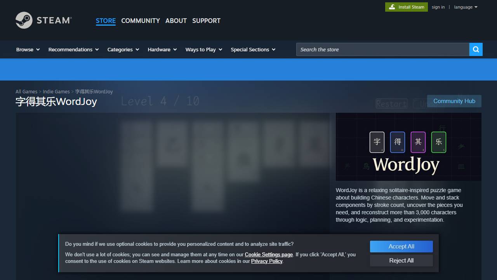The width and height of the screenshot is (497, 280).
Task: Click the WordJoy header capsule image
Action: tap(408, 147)
